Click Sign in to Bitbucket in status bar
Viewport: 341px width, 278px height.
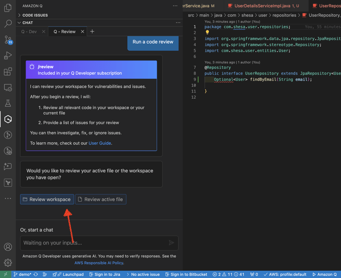[186, 274]
